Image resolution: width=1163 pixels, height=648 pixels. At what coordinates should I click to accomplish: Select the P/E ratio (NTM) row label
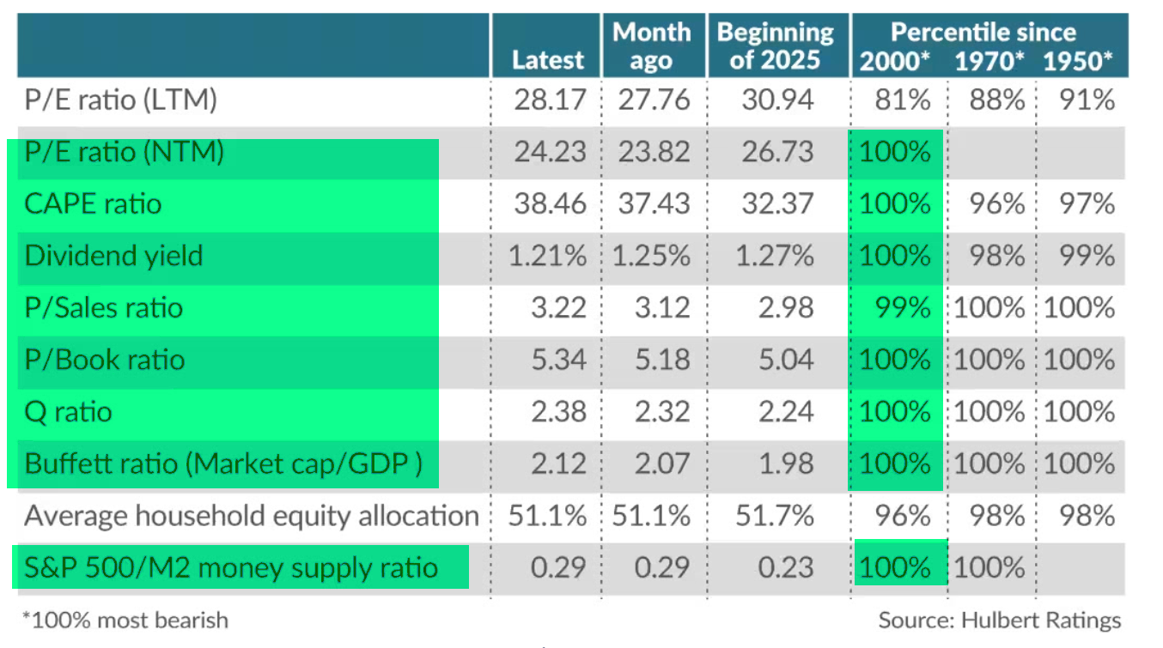click(125, 152)
